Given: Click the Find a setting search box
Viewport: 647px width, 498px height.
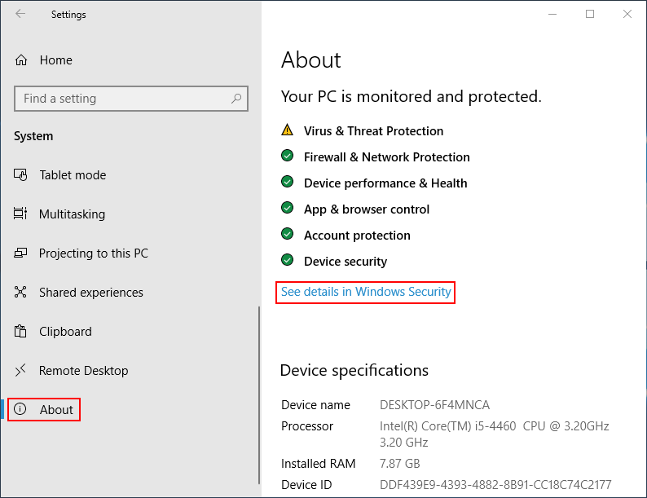Looking at the screenshot, I should click(x=122, y=99).
